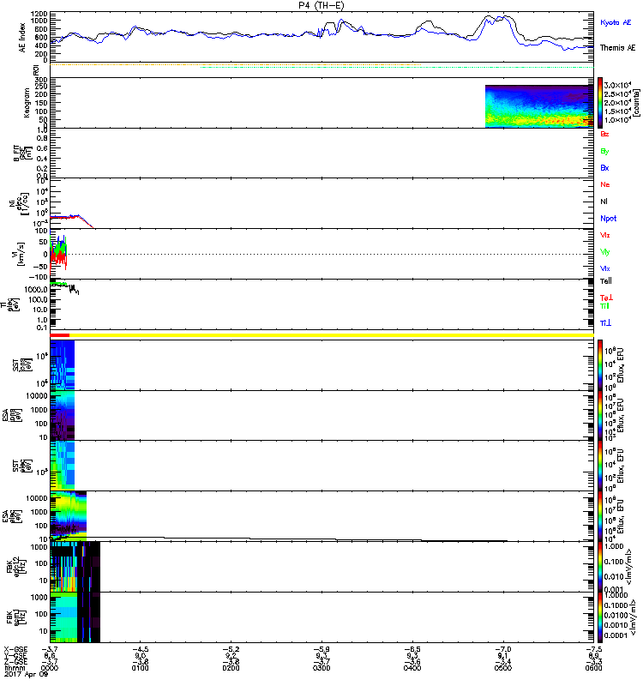The height and width of the screenshot is (686, 643).
Task: Click the green "Viy" velocity legend label
Action: click(x=605, y=252)
